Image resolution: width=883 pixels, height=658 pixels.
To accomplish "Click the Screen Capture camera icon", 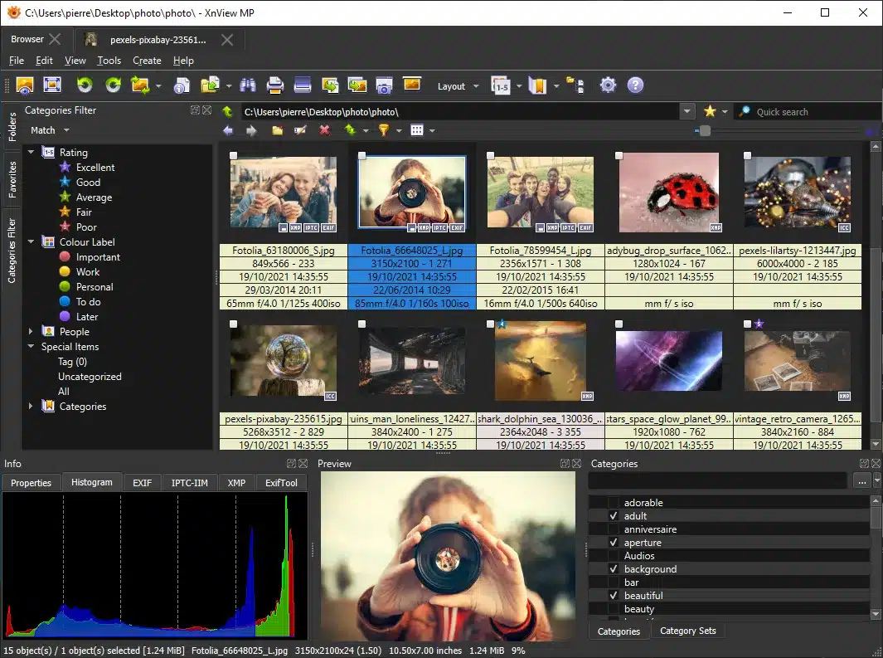I will (384, 85).
